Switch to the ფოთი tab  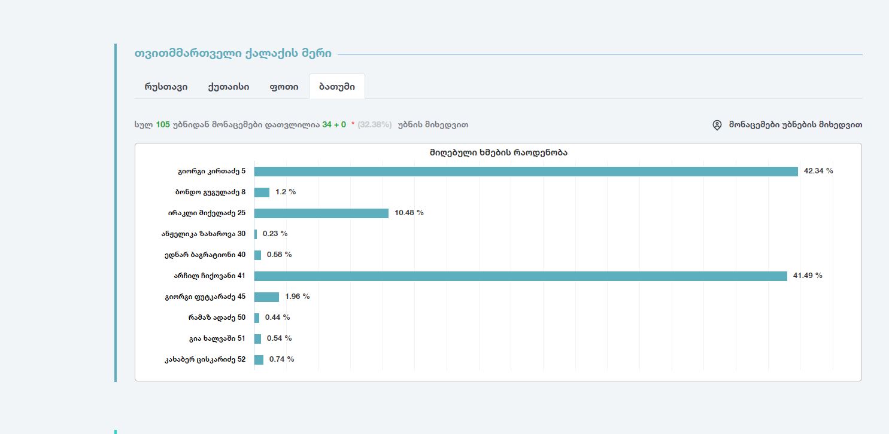pos(284,87)
